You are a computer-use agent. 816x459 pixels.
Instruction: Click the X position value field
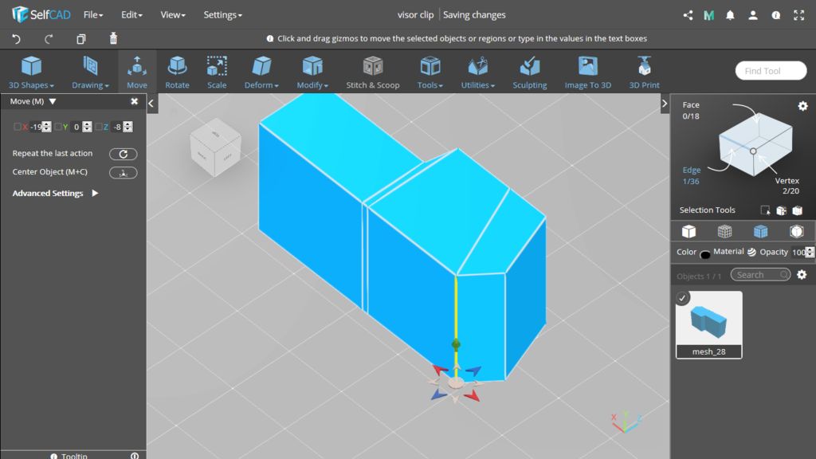coord(35,127)
